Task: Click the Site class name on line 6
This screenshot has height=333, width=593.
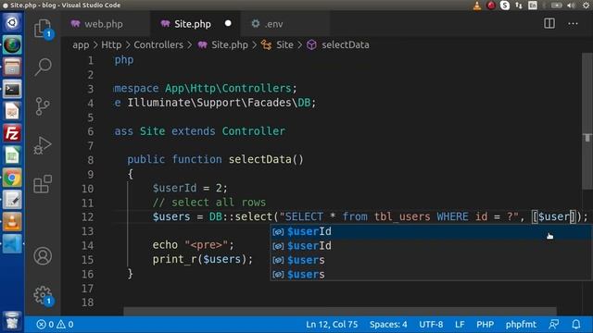Action: [152, 131]
